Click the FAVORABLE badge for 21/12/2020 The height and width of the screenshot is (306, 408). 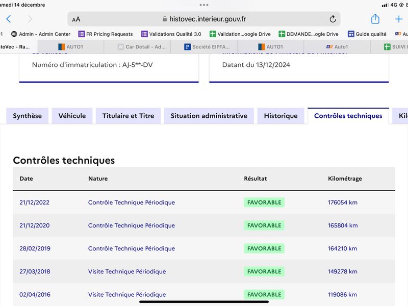coord(264,225)
